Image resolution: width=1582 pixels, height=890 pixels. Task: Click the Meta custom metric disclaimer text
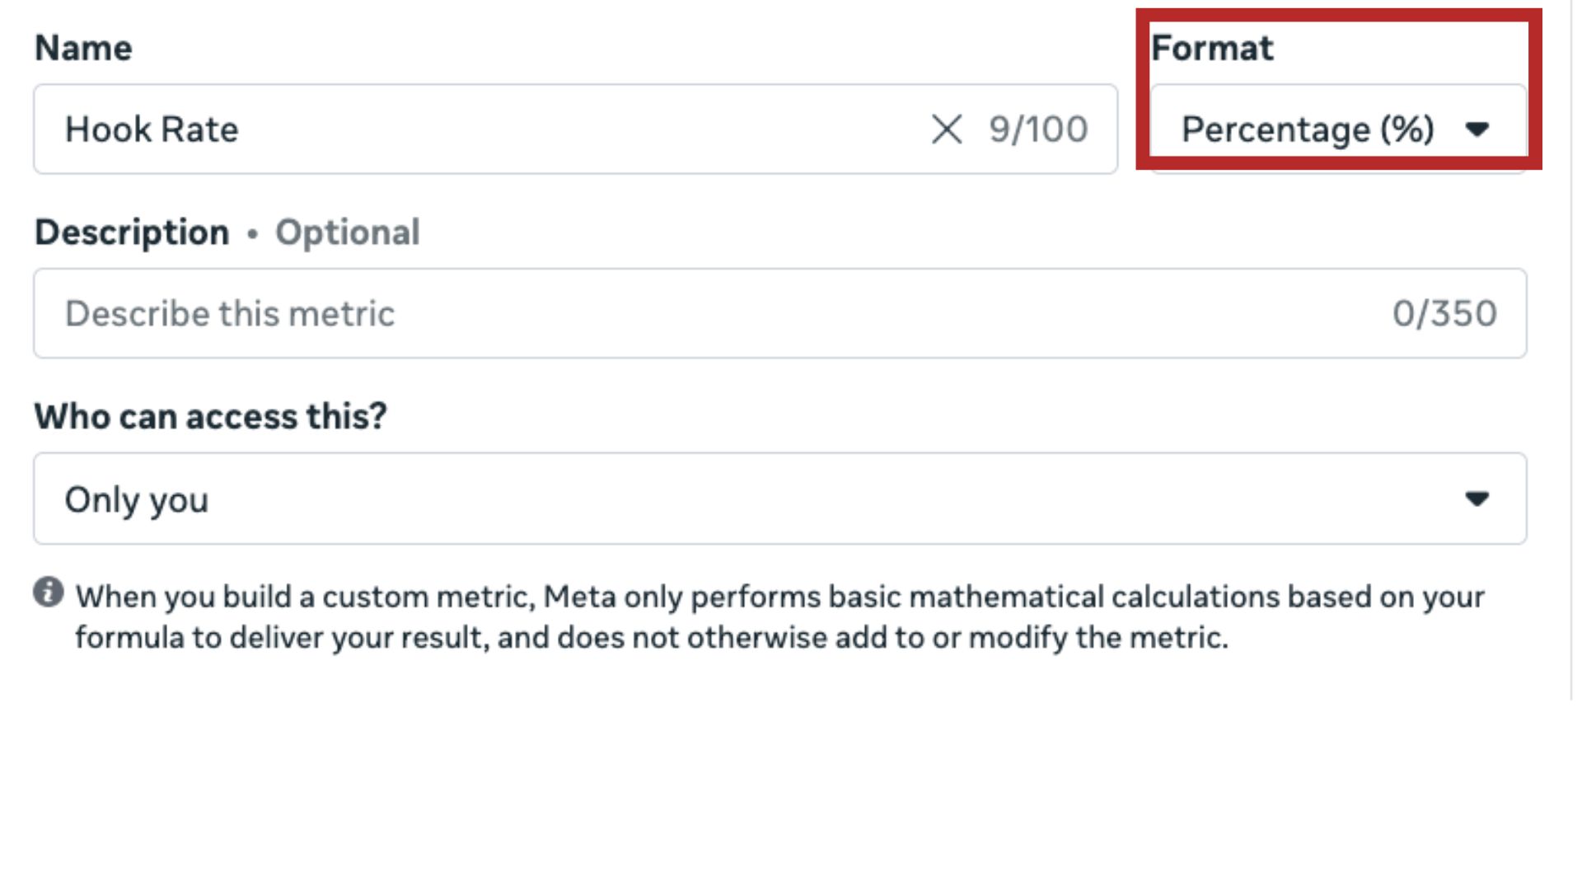coord(779,597)
